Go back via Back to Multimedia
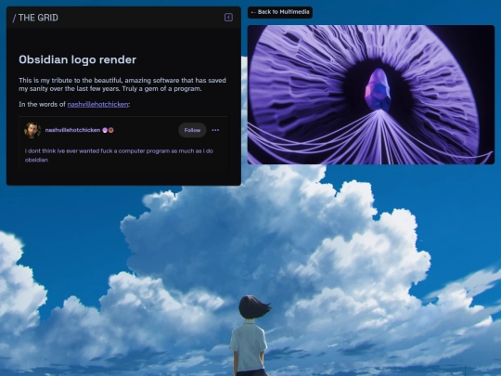 [280, 12]
